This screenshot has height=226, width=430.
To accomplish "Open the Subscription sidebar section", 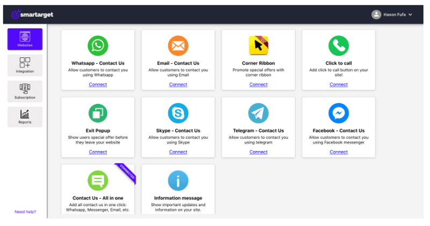I will pyautogui.click(x=25, y=91).
